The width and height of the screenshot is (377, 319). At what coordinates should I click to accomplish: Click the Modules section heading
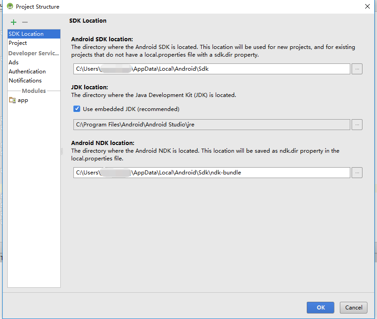pos(34,91)
